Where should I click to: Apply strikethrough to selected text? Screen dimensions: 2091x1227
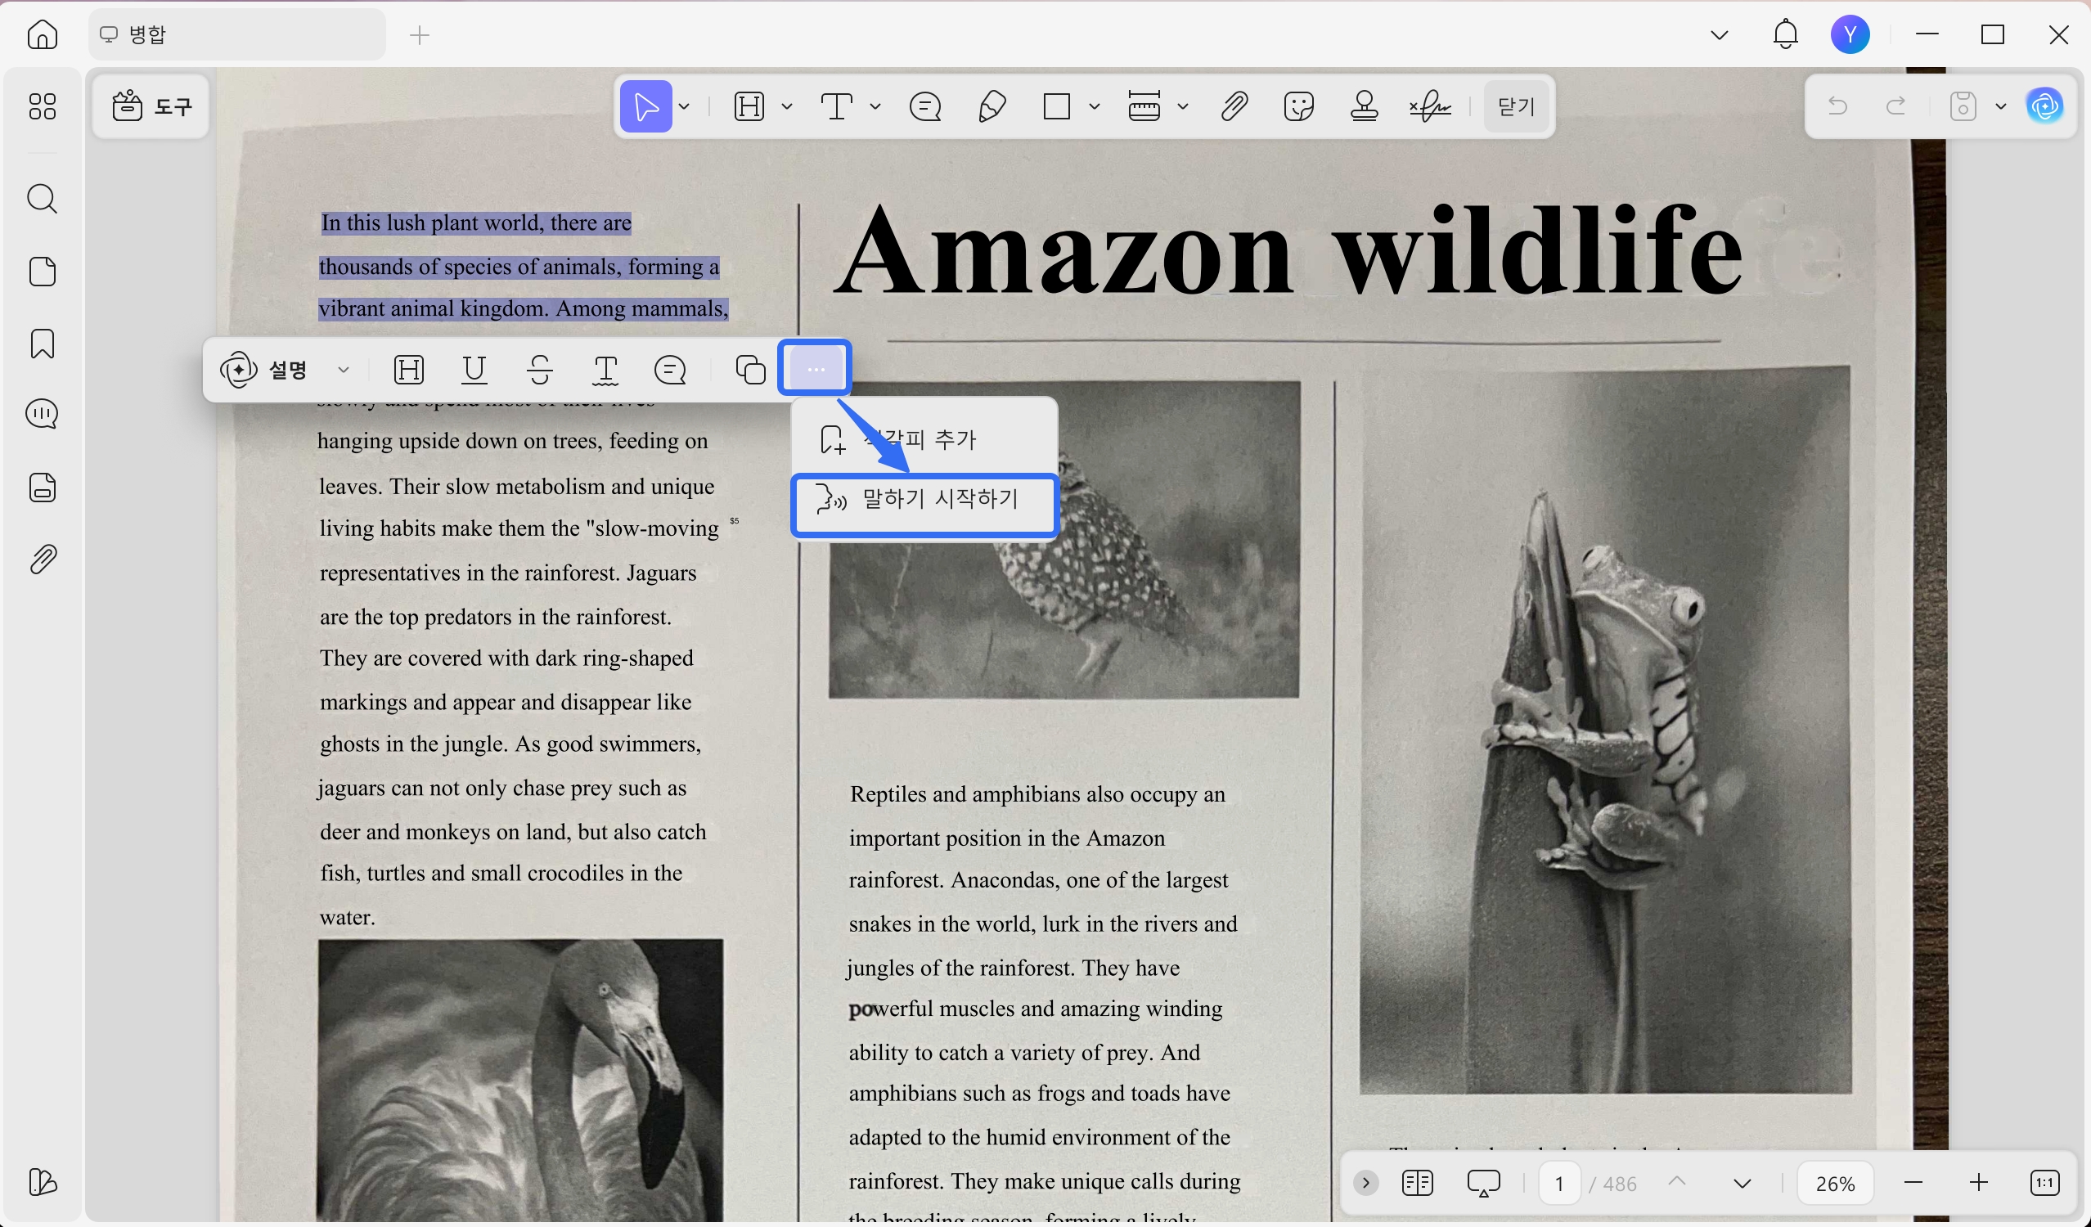coord(540,369)
